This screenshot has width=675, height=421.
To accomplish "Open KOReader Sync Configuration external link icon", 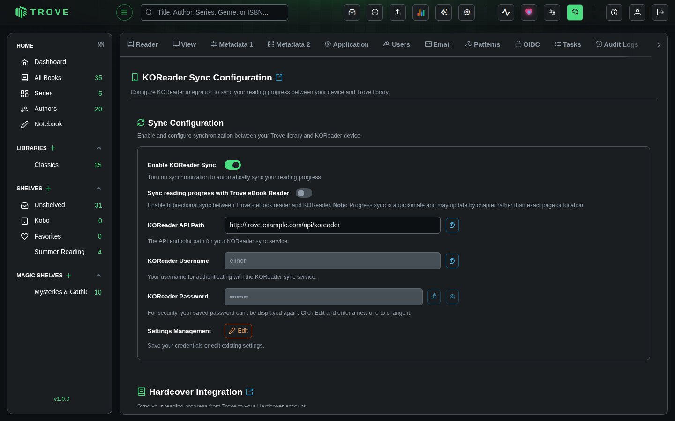I will 279,78.
